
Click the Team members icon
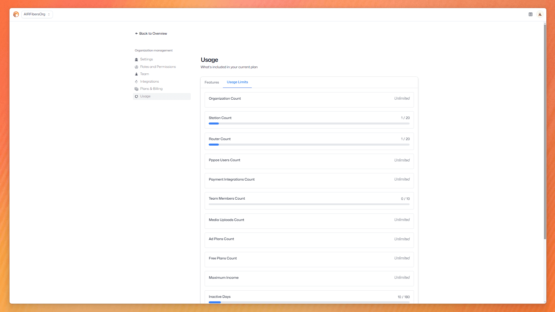(136, 74)
